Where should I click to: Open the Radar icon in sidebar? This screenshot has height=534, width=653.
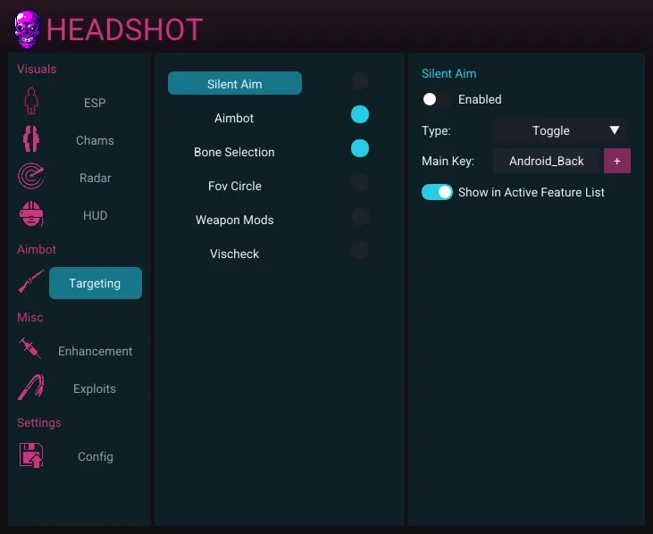point(31,178)
